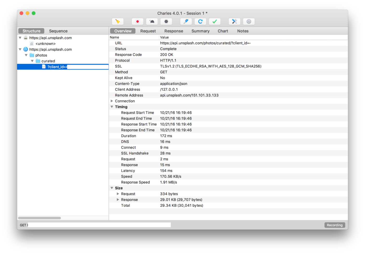Screen dimensions: 365x254
Task: Expand the Response size row
Action: point(118,199)
